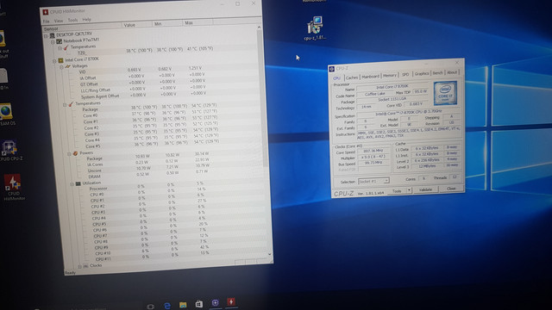Screen dimensions: 552x310
Task: Collapse the Powers group
Action: pyautogui.click(x=69, y=154)
